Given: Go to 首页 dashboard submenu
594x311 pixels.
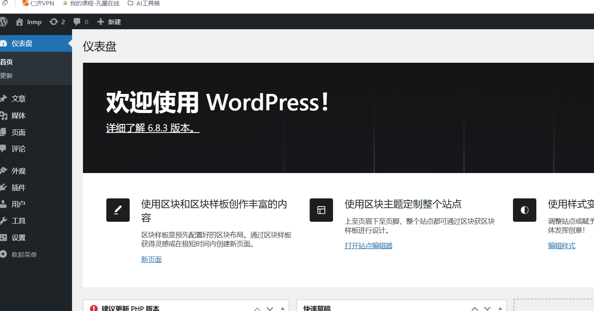Looking at the screenshot, I should pos(6,62).
